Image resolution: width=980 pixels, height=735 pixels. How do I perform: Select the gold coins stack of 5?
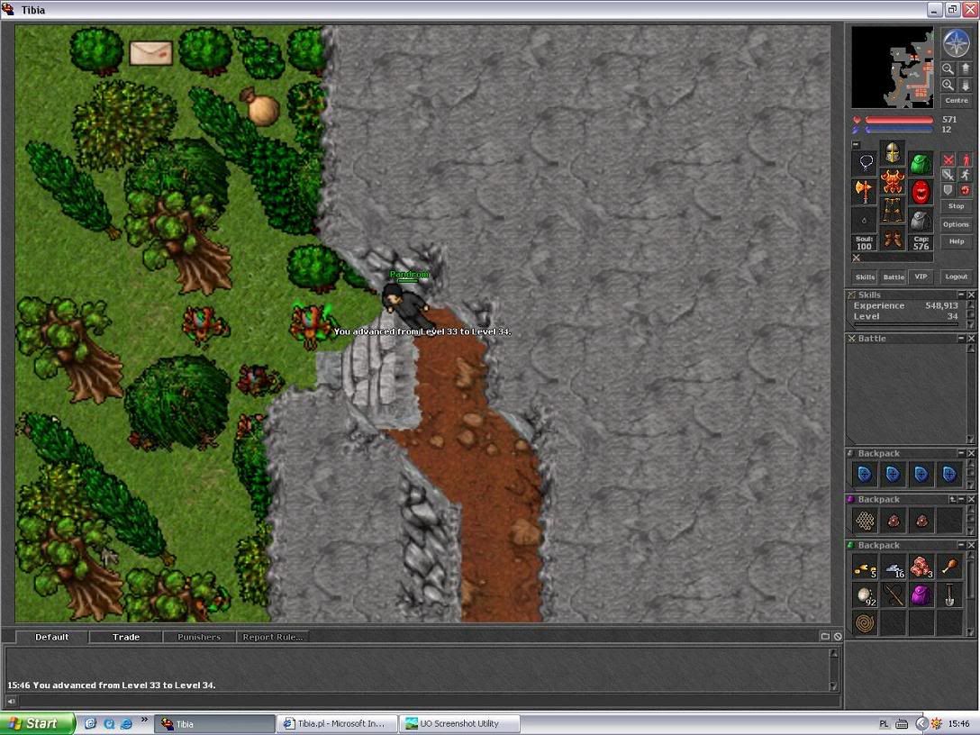click(865, 567)
